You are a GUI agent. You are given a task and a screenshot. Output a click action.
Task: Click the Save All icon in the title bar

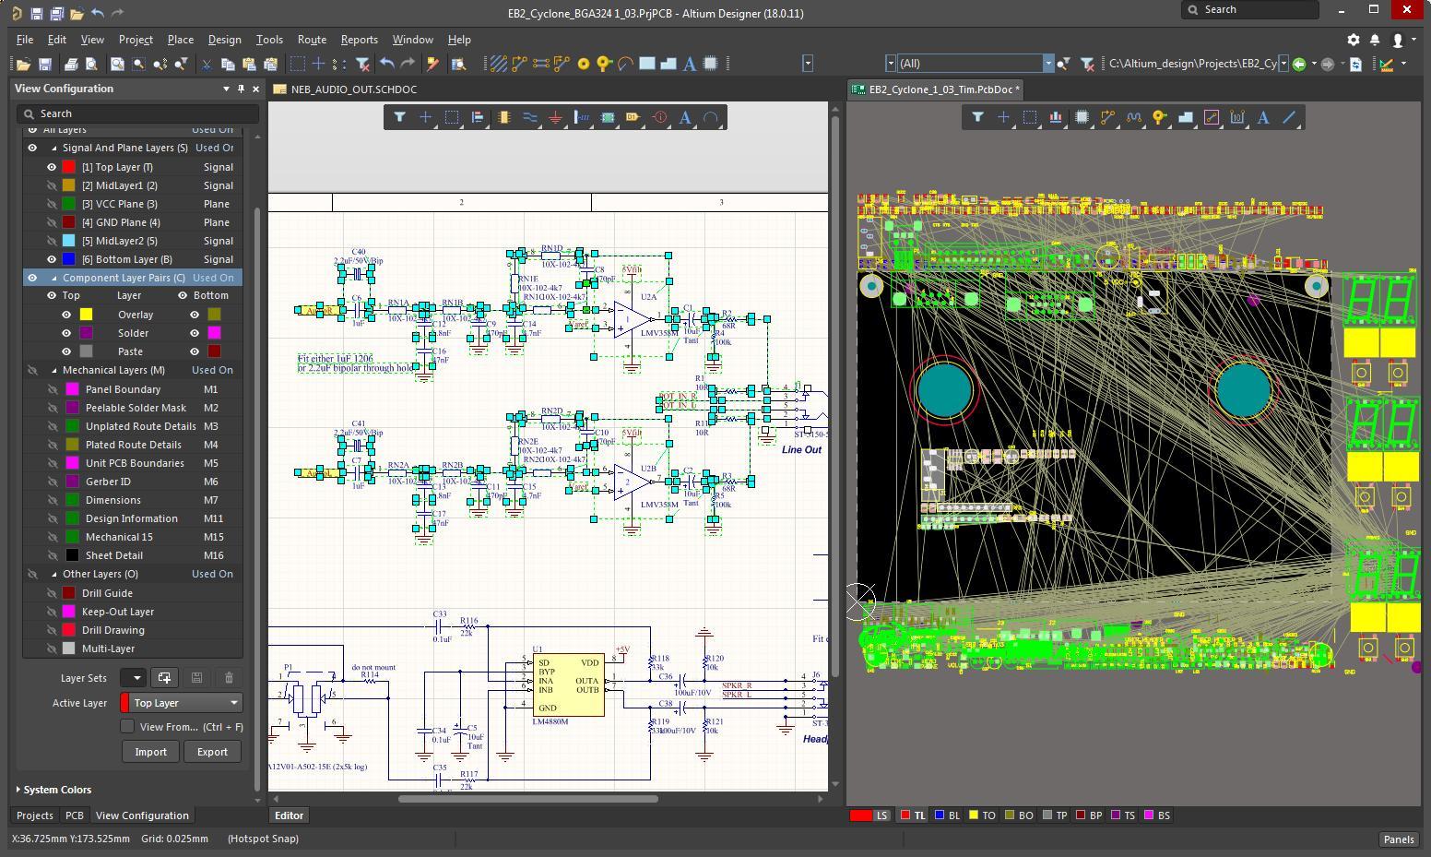(56, 14)
